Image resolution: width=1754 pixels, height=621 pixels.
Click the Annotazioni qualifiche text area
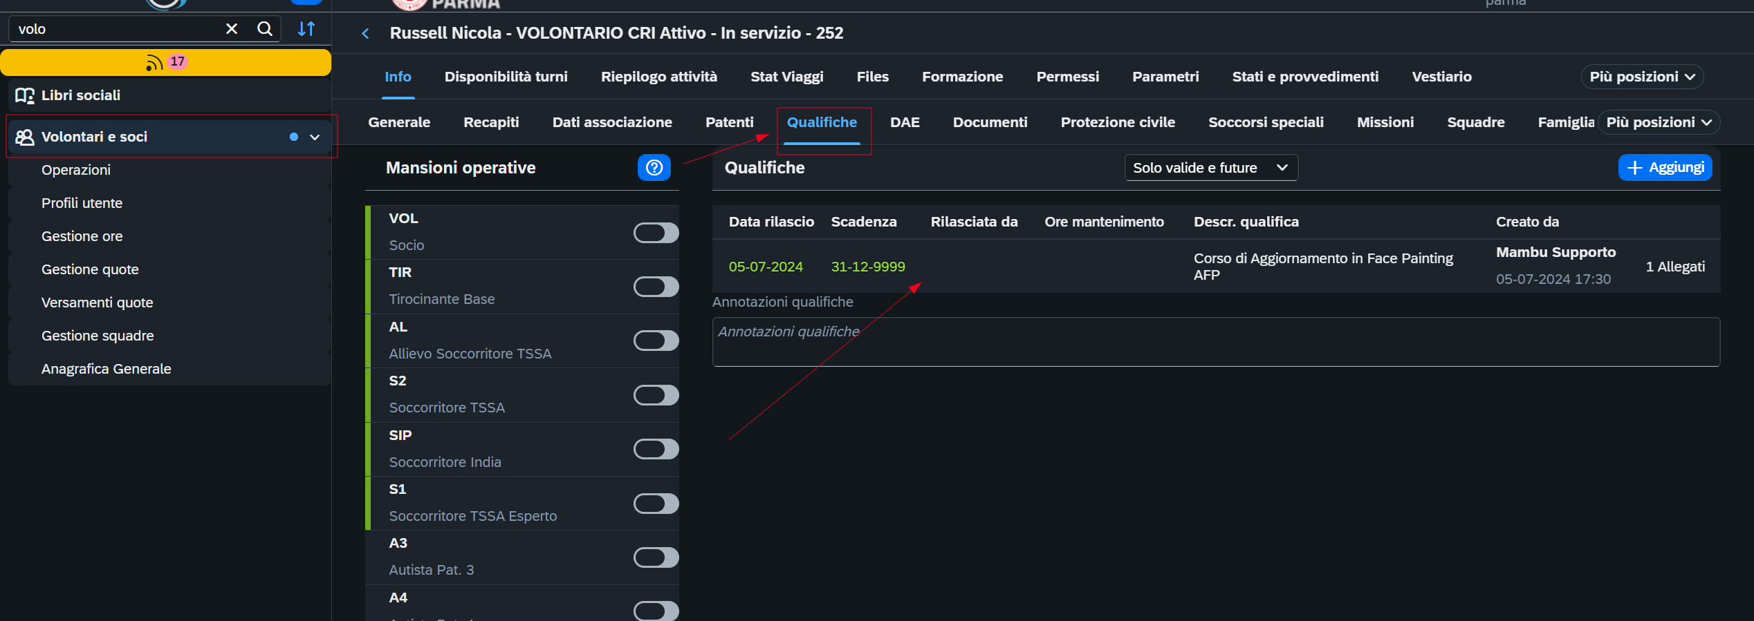(x=1216, y=342)
